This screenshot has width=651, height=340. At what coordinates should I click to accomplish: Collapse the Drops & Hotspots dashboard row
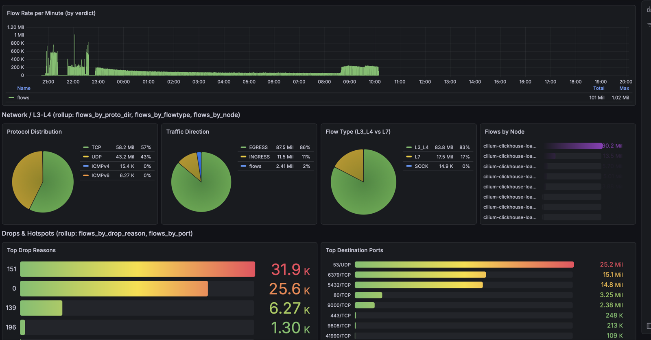pyautogui.click(x=97, y=234)
